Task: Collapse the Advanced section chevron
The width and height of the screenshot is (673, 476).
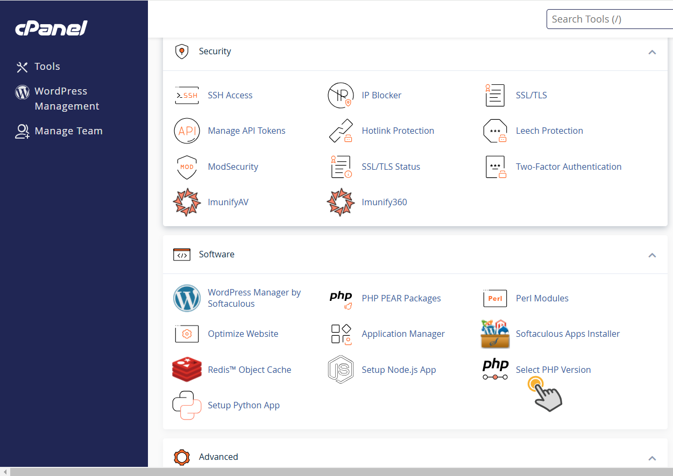Action: [x=652, y=458]
